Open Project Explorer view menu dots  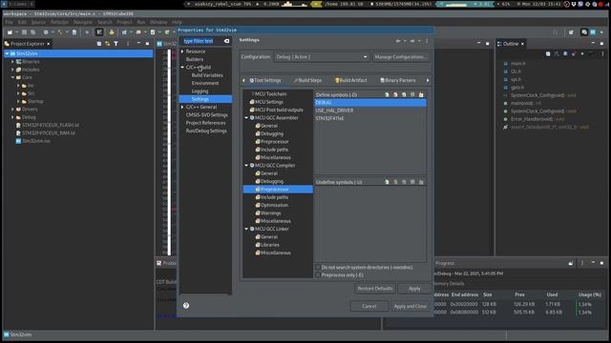(x=127, y=44)
